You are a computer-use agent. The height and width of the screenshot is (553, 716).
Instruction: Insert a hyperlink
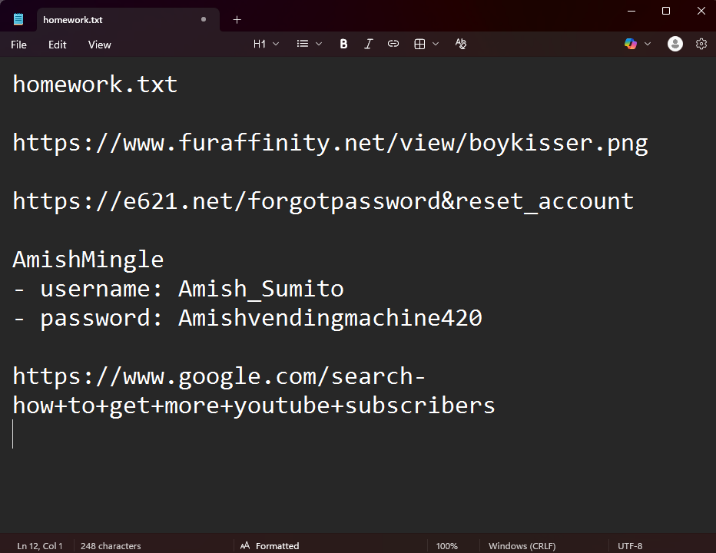tap(393, 44)
